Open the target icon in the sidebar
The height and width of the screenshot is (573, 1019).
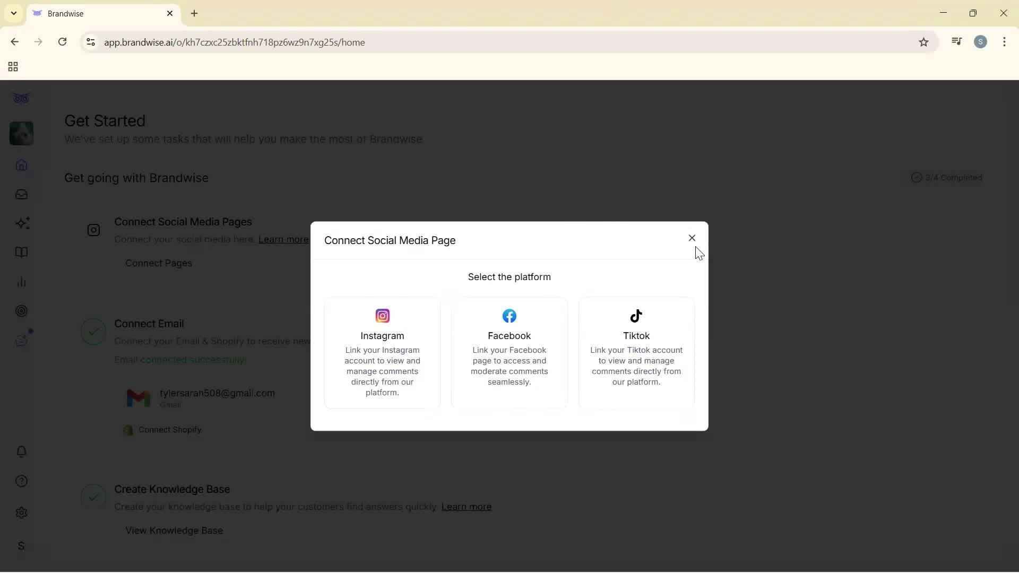coord(21,311)
